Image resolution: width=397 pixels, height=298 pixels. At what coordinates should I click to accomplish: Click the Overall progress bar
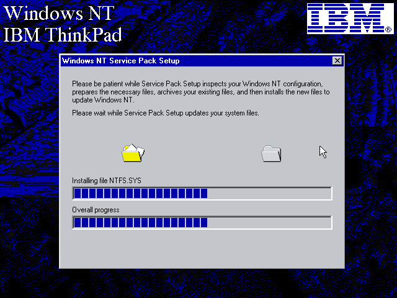point(202,222)
